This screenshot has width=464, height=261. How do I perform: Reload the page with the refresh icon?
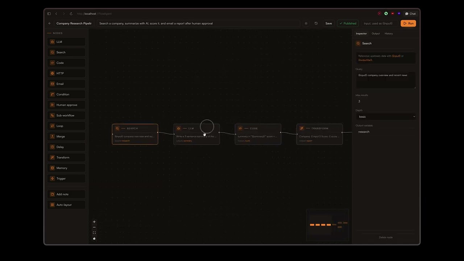pyautogui.click(x=71, y=14)
